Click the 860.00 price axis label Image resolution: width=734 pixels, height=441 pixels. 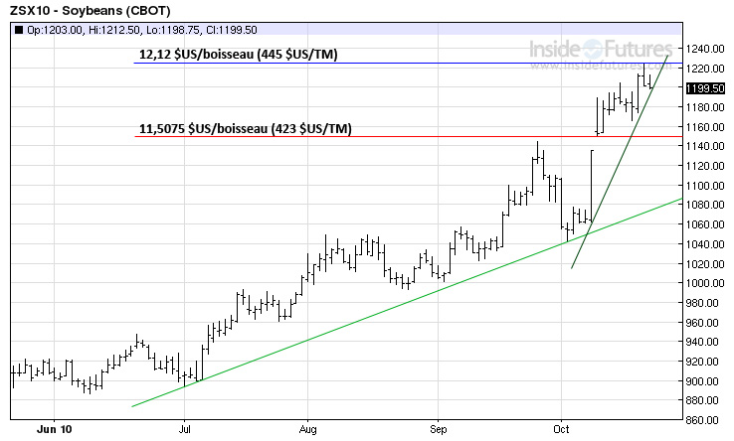pyautogui.click(x=705, y=420)
